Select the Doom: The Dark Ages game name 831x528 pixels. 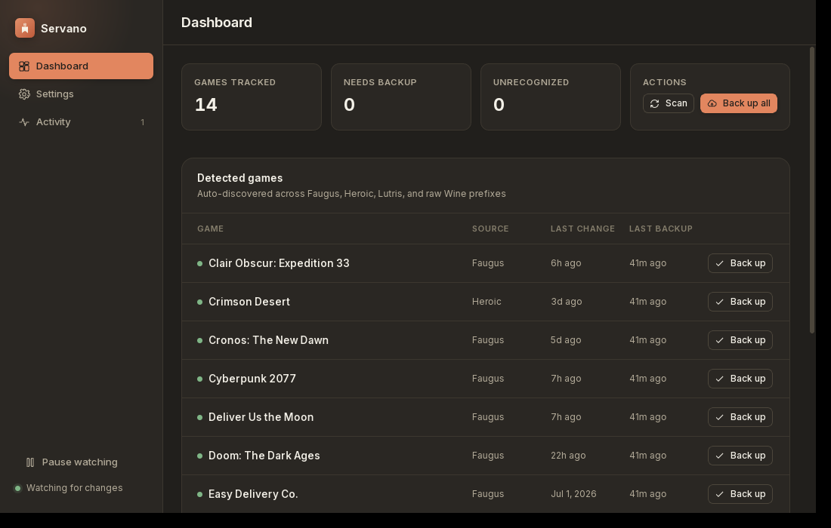coord(264,456)
